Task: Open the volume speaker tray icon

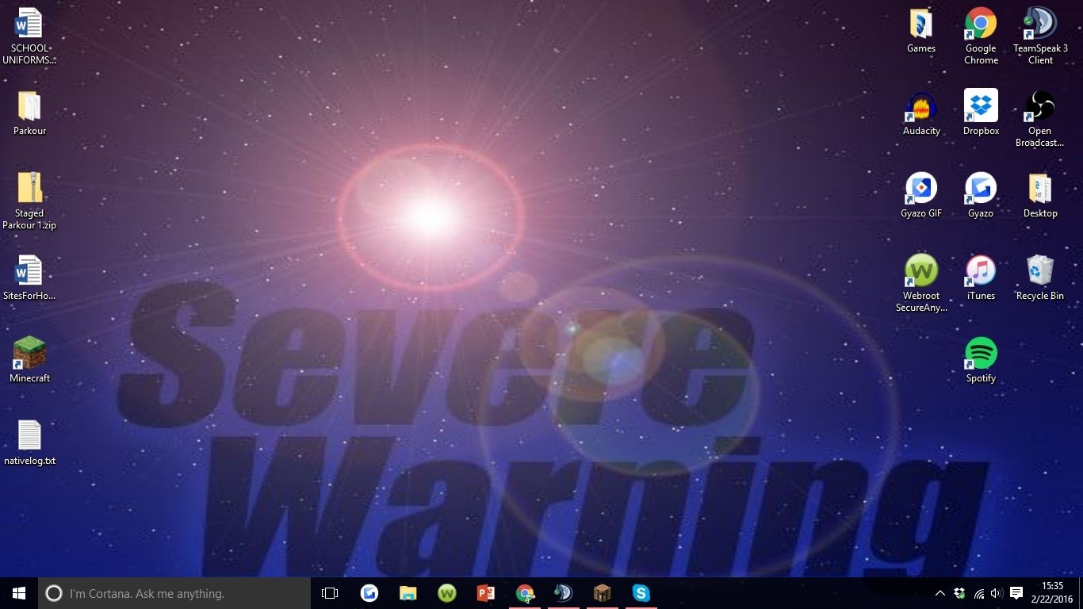Action: [x=997, y=593]
